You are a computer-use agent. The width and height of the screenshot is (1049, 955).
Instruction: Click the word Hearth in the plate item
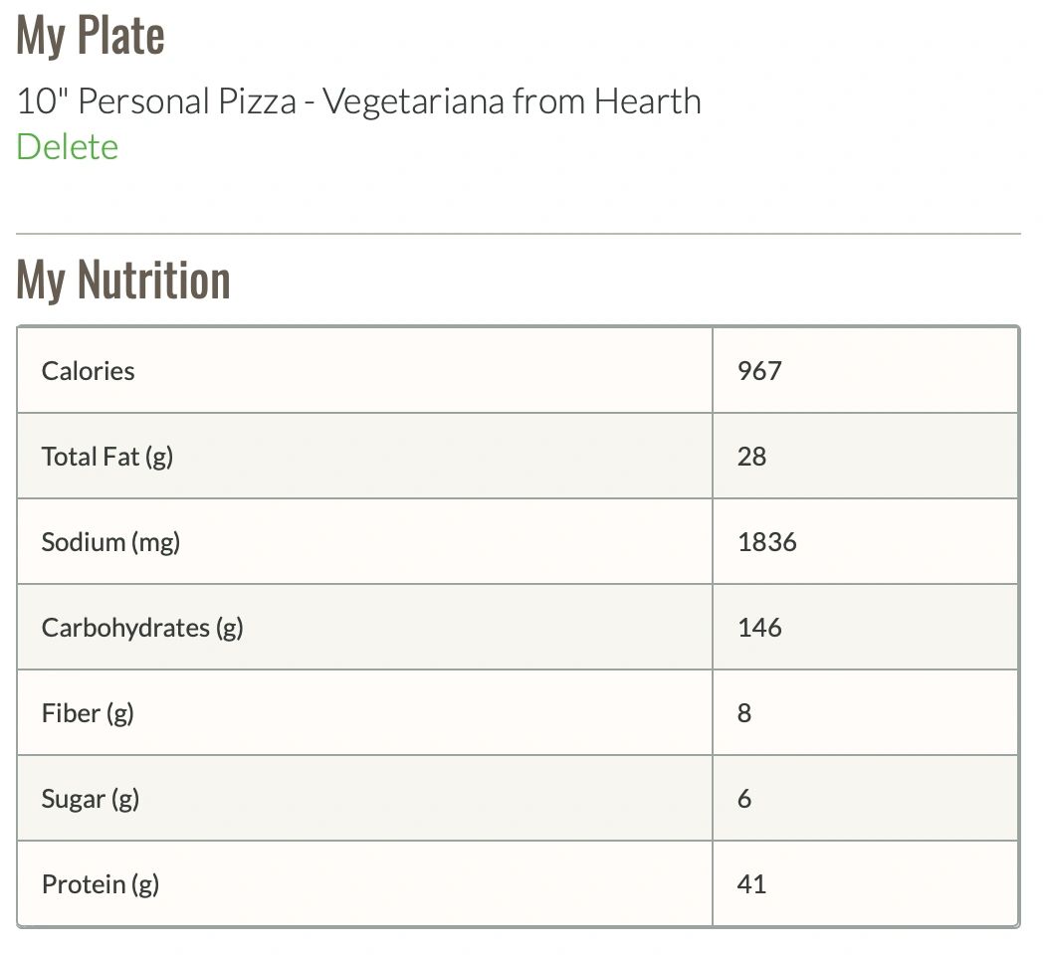648,101
